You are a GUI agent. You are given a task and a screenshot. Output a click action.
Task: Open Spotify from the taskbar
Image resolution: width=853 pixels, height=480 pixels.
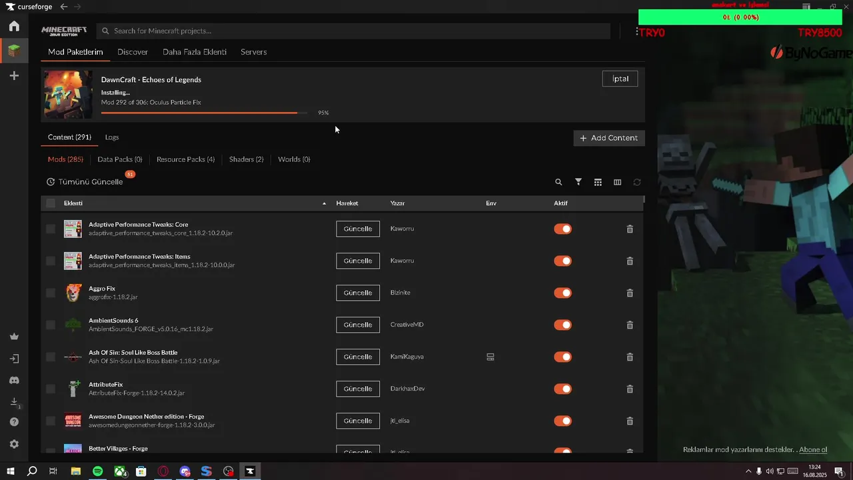click(98, 471)
